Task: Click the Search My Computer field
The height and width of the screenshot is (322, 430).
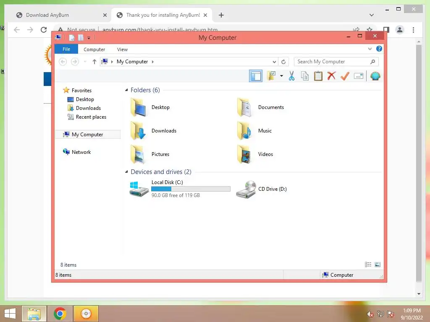Action: (336, 62)
